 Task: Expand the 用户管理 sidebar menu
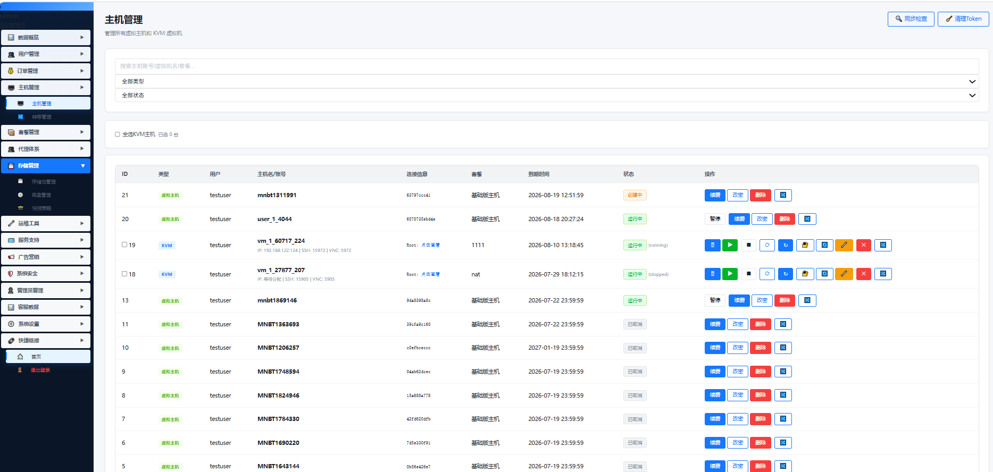click(x=46, y=54)
